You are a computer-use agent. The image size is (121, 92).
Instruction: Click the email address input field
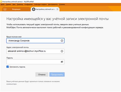click(35, 51)
